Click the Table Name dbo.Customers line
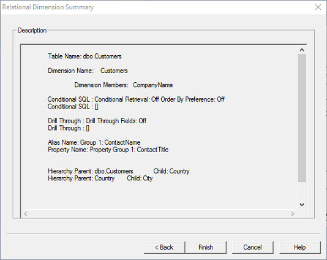 [x=85, y=56]
